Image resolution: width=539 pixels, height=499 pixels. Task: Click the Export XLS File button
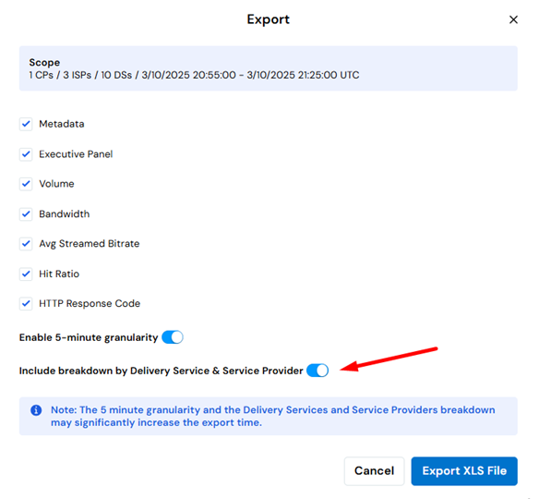click(464, 470)
